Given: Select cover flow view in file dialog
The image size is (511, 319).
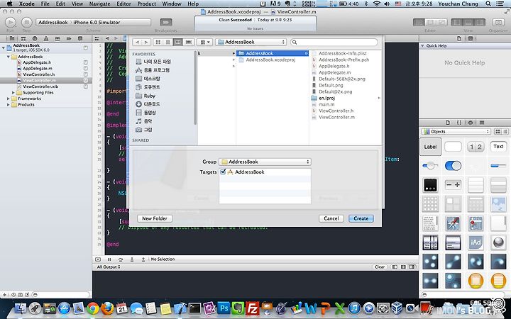Looking at the screenshot, I should point(188,43).
